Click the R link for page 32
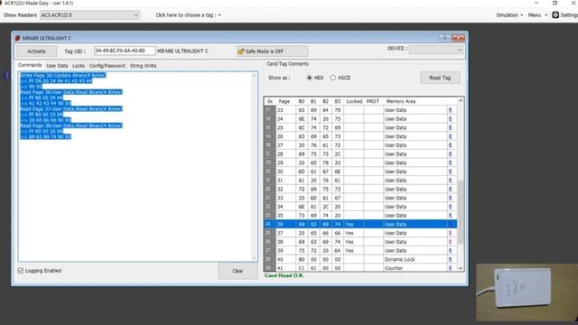 tap(450, 189)
